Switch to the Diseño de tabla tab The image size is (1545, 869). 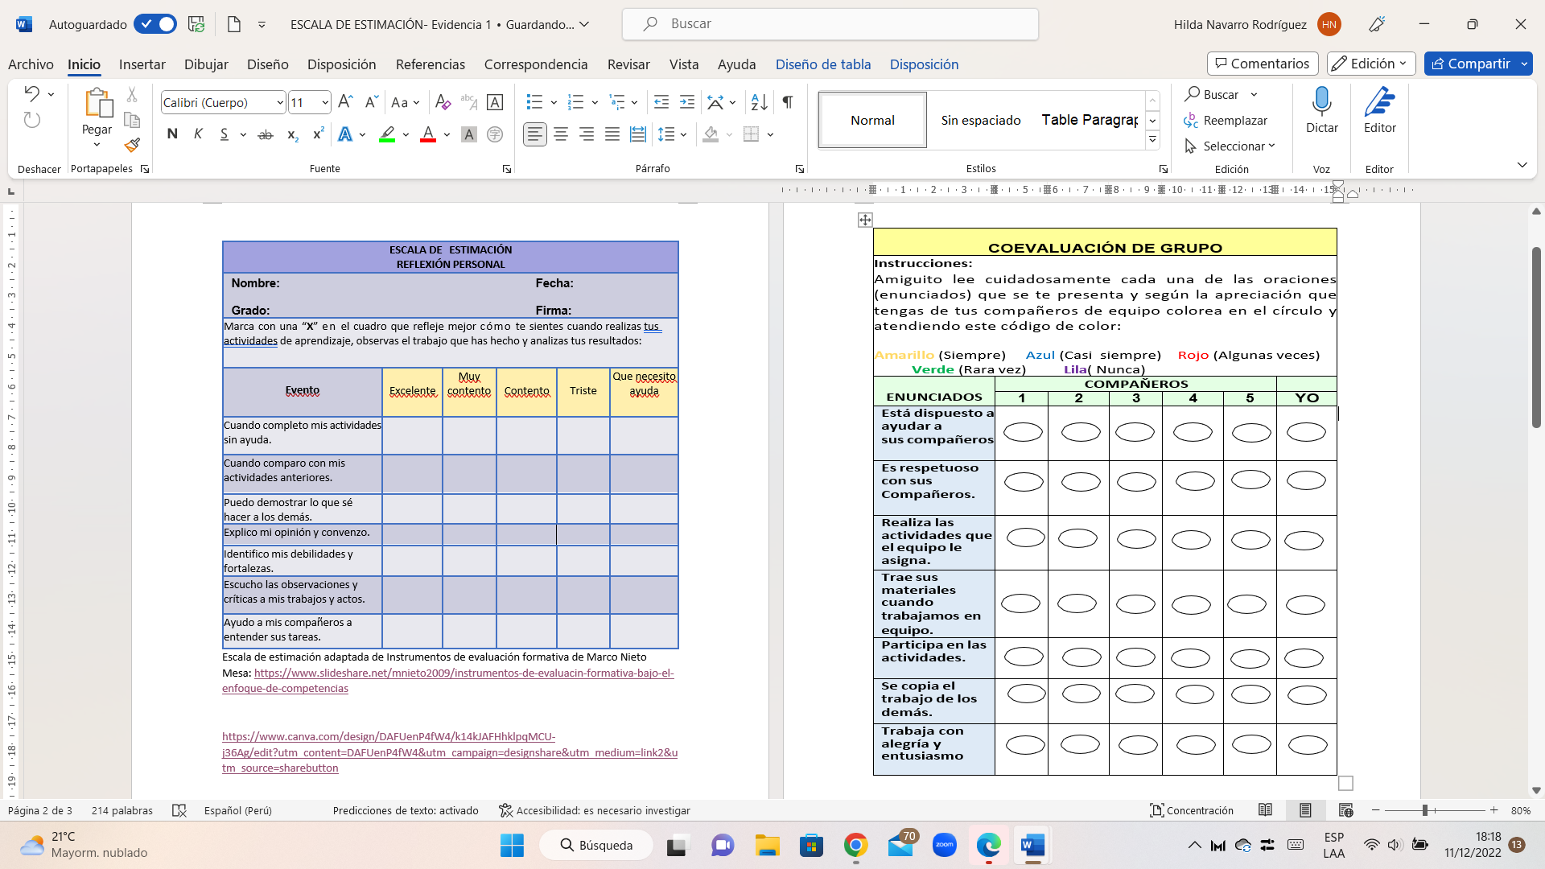[822, 64]
